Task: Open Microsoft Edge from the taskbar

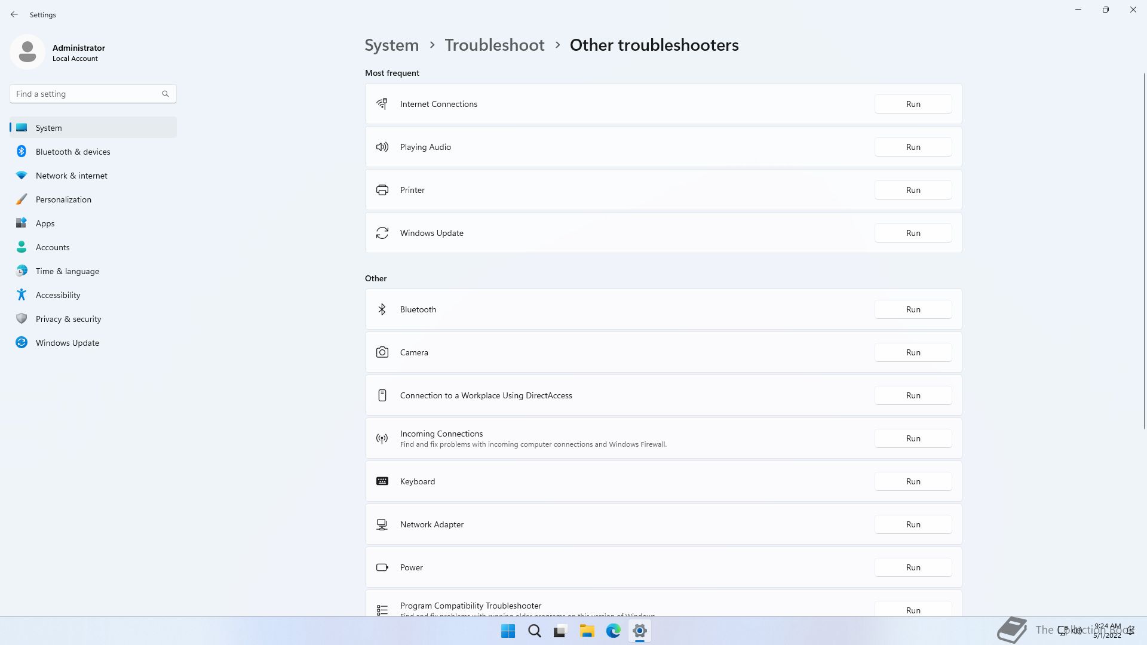Action: [613, 631]
